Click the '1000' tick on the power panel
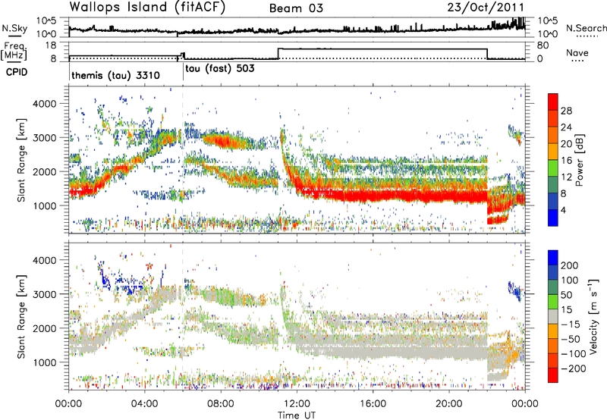This screenshot has width=607, height=420. [x=44, y=205]
